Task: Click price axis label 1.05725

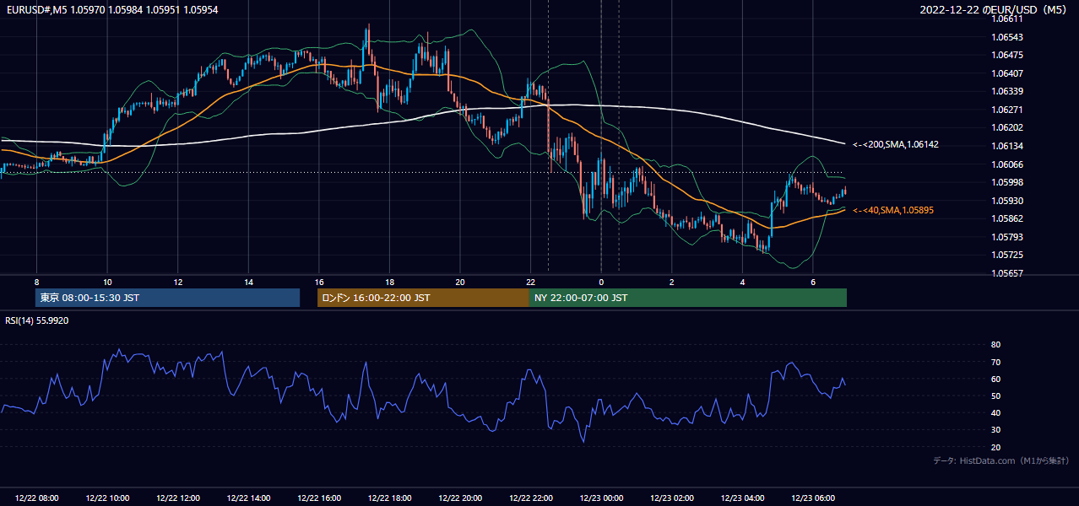Action: coord(1008,255)
